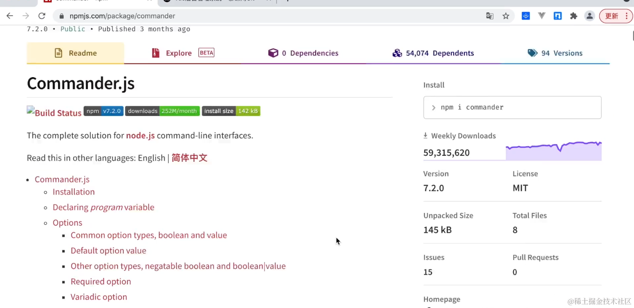Open the Default option value link
The height and width of the screenshot is (308, 634).
click(108, 251)
